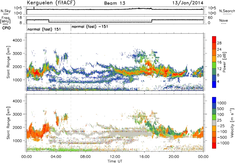This screenshot has height=163, width=235.
Task: Click the '13/Jan/2014' date text
Action: (x=188, y=3)
